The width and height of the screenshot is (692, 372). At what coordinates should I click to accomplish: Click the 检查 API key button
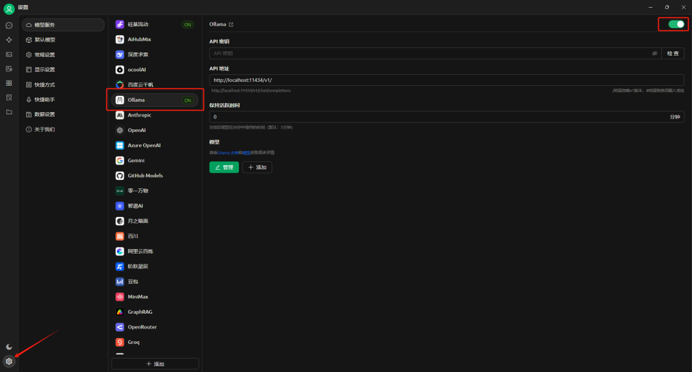pyautogui.click(x=673, y=53)
